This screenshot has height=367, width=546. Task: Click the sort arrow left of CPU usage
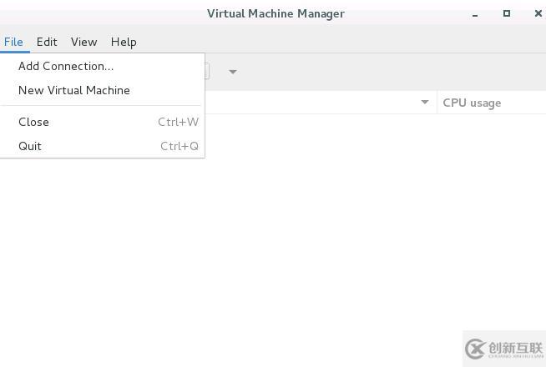[425, 103]
